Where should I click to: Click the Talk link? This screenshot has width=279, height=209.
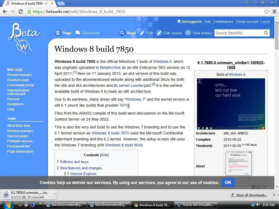[207, 22]
